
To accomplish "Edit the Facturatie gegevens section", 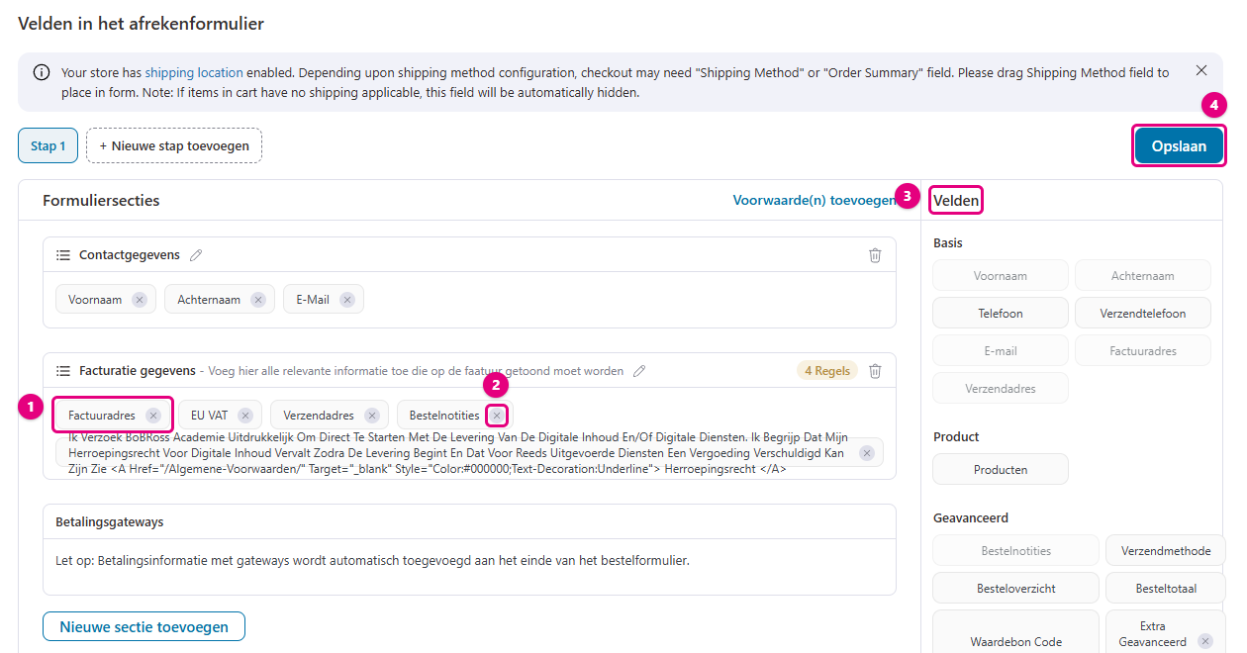I will tap(639, 371).
